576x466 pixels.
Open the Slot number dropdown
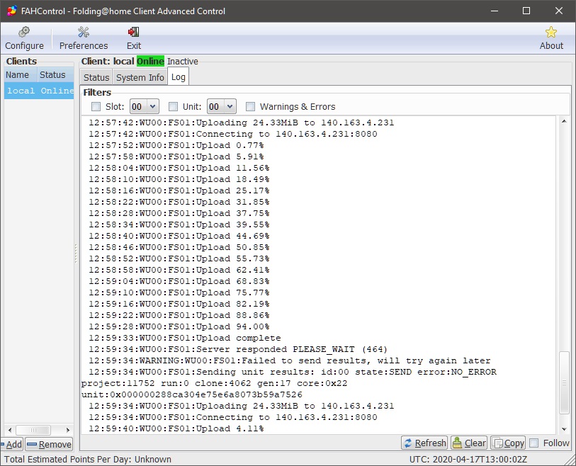(x=145, y=106)
